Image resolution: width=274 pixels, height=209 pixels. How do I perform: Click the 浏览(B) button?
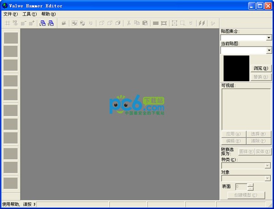261,68
